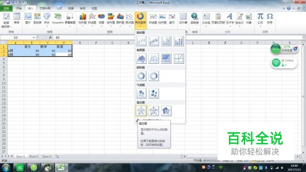Open the Windows Start button
The height and width of the screenshot is (172, 306).
coord(6,168)
